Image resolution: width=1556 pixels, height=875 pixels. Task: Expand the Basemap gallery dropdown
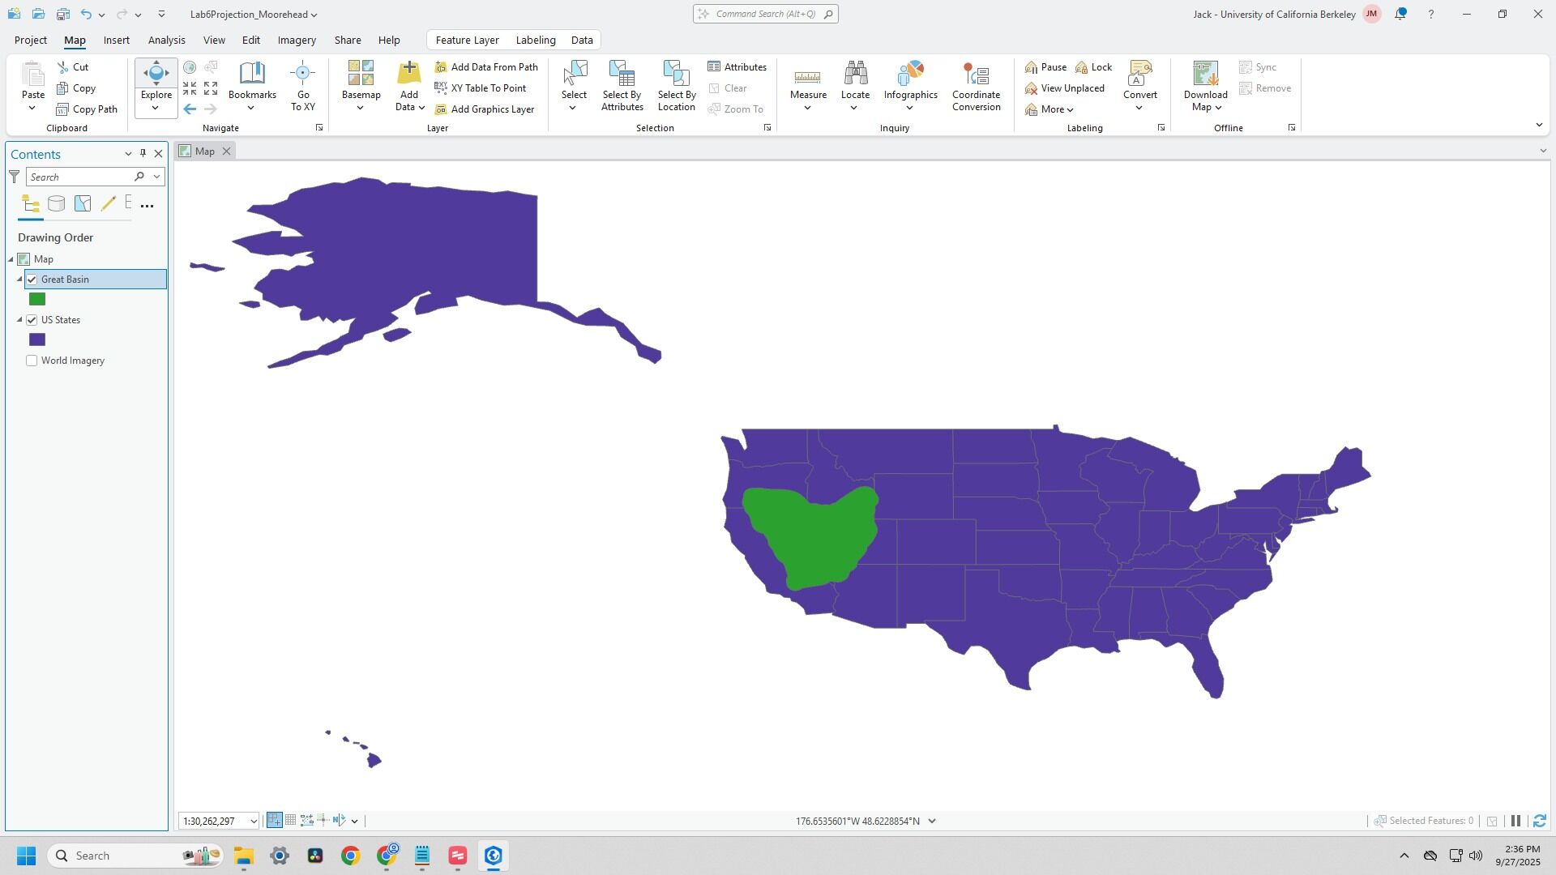pyautogui.click(x=361, y=108)
